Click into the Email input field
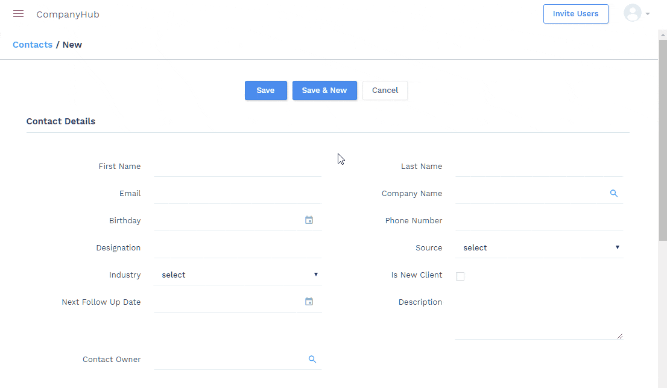The image size is (667, 388). (237, 194)
